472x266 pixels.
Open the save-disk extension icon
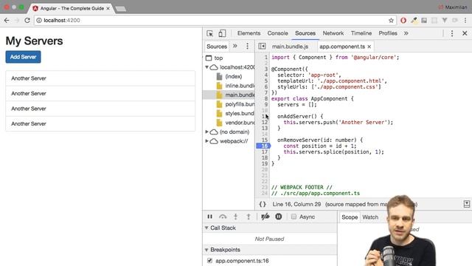pyautogui.click(x=424, y=20)
